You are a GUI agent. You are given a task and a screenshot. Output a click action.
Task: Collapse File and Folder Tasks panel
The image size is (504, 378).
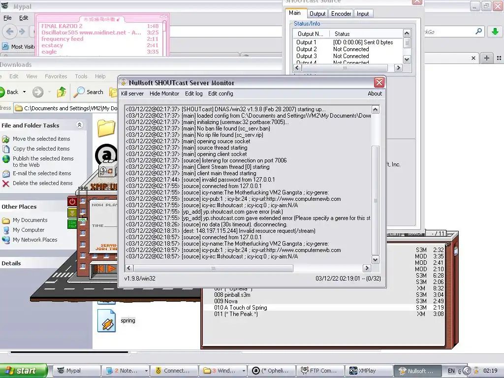[79, 125]
